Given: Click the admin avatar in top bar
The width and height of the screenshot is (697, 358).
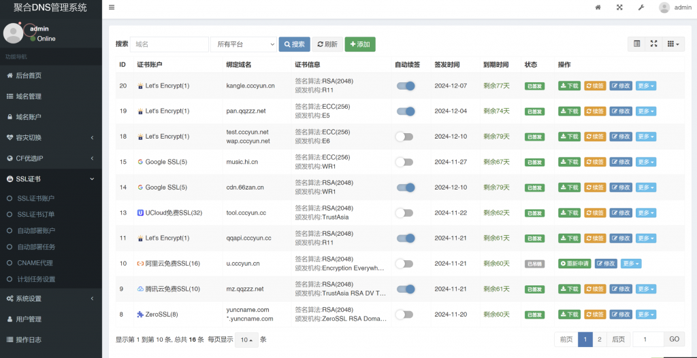Looking at the screenshot, I should 664,7.
